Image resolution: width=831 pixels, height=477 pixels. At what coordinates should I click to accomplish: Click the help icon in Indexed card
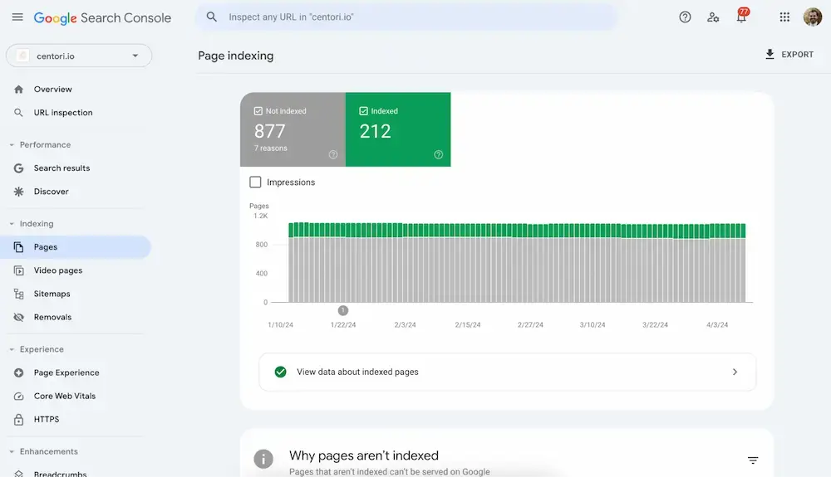point(439,154)
